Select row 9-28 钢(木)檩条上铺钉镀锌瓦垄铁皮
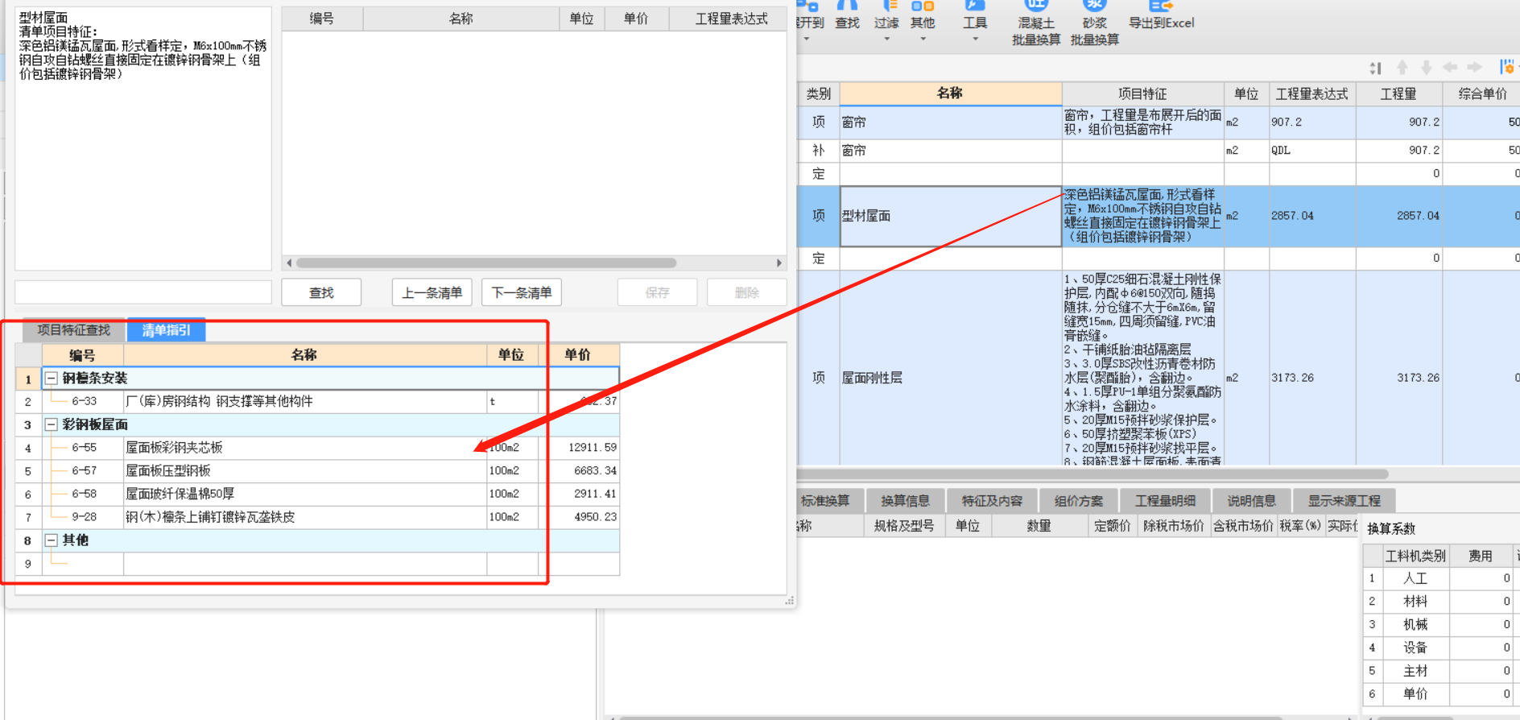The image size is (1520, 720). point(318,517)
